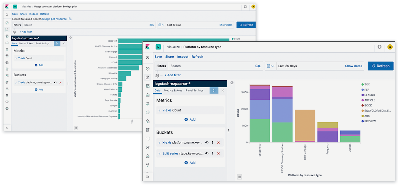Click the Kibana logo in the front window
This screenshot has width=398, height=187.
(x=147, y=47)
